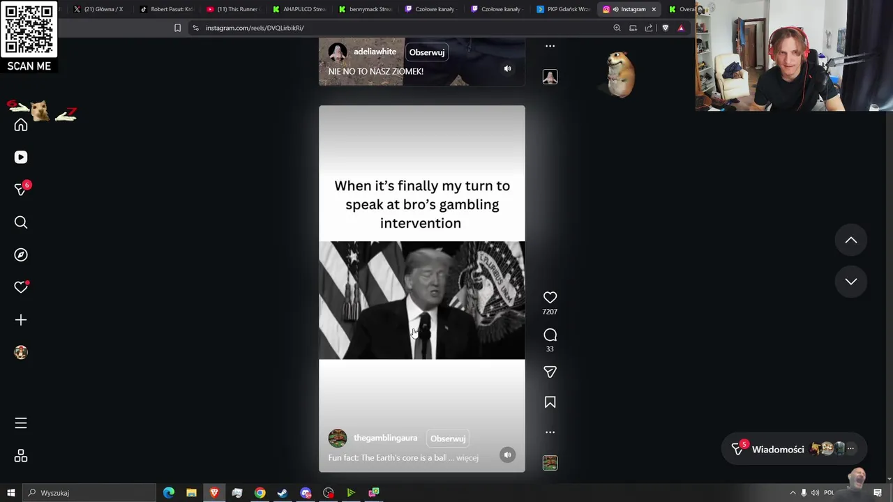Viewport: 893px width, 502px height.
Task: Switch to Robert Pasut TikTok tab
Action: point(167,9)
